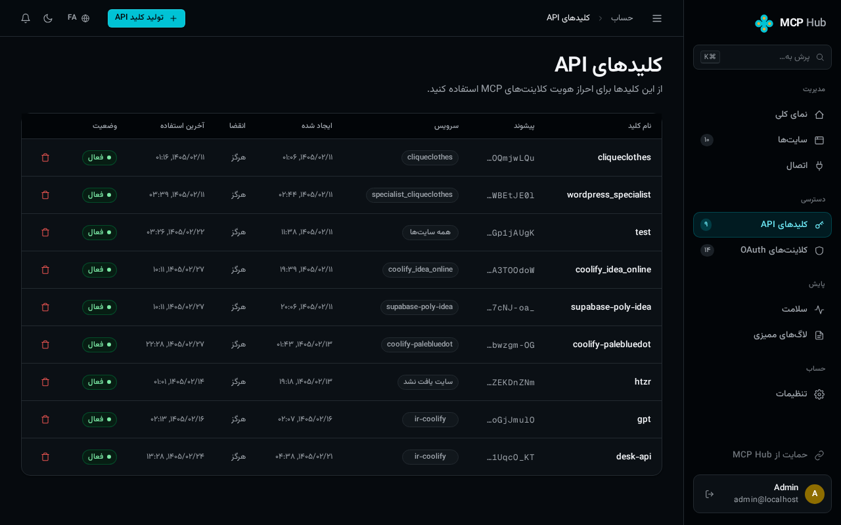
Task: Delete the test API key
Action: coord(45,232)
